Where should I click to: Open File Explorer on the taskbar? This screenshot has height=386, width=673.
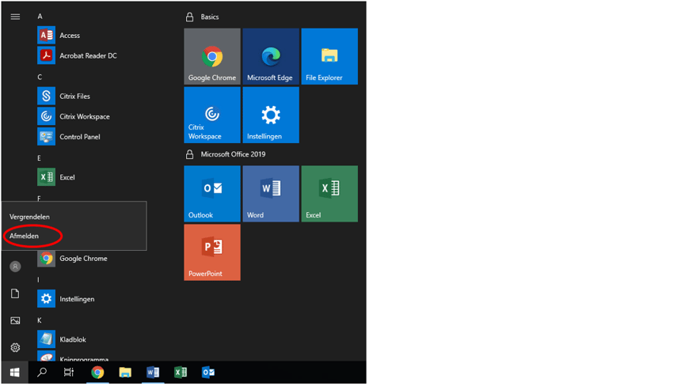125,373
